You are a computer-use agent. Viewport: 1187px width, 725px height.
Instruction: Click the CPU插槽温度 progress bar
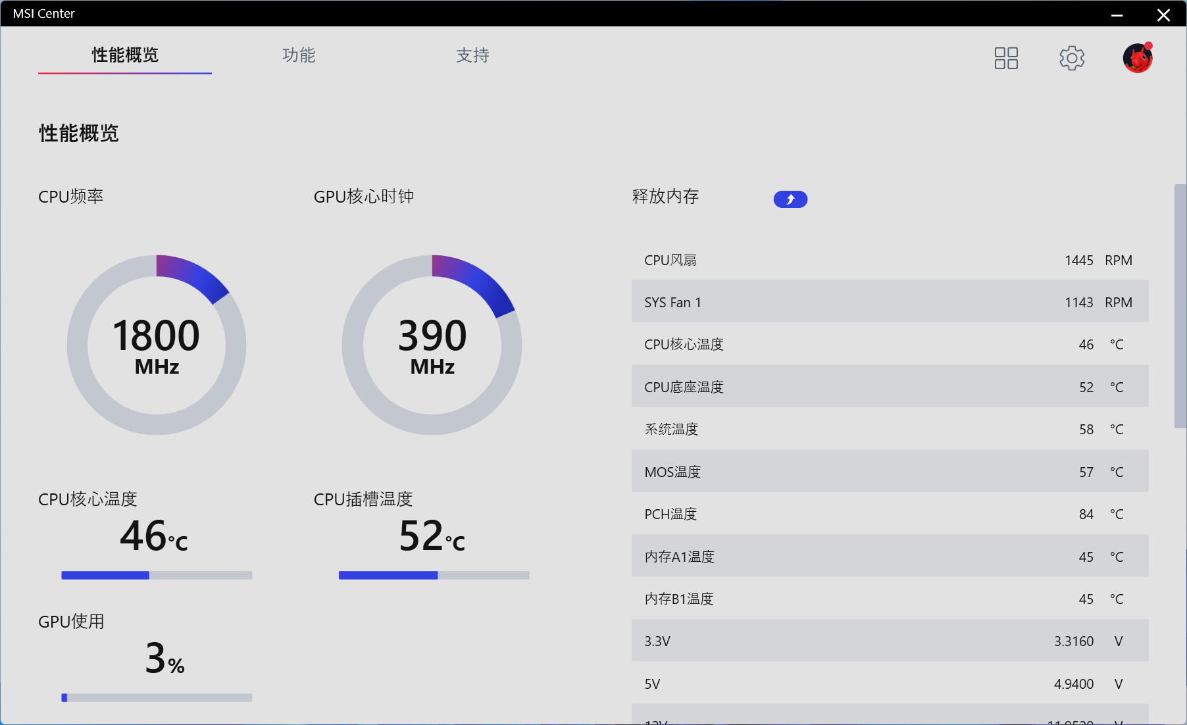[433, 575]
